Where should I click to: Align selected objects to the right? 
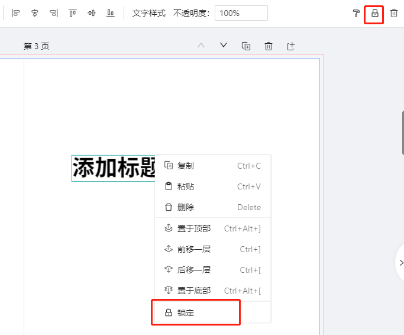tap(54, 13)
